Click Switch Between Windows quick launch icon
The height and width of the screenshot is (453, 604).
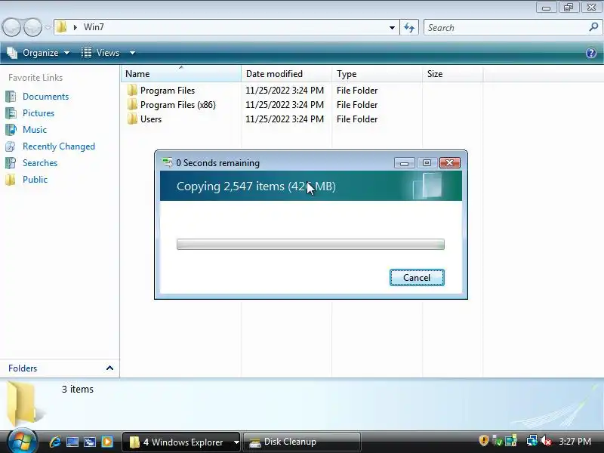tap(90, 442)
